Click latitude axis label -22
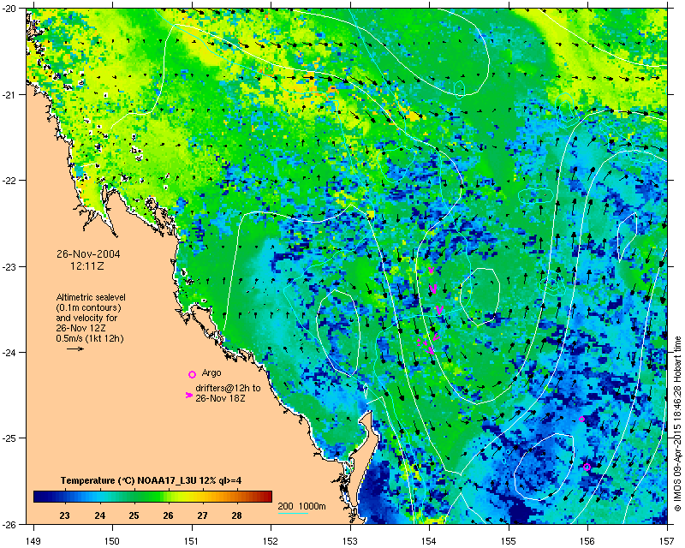This screenshot has height=548, width=685. tap(10, 181)
